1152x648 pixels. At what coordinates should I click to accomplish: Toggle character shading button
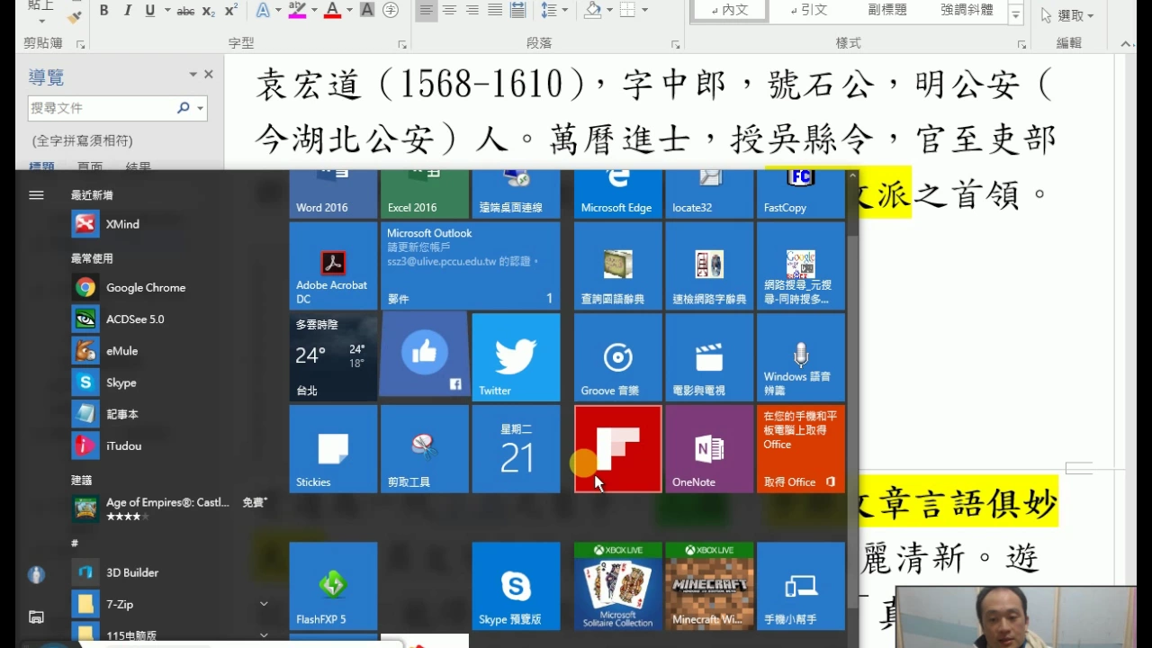pyautogui.click(x=367, y=11)
